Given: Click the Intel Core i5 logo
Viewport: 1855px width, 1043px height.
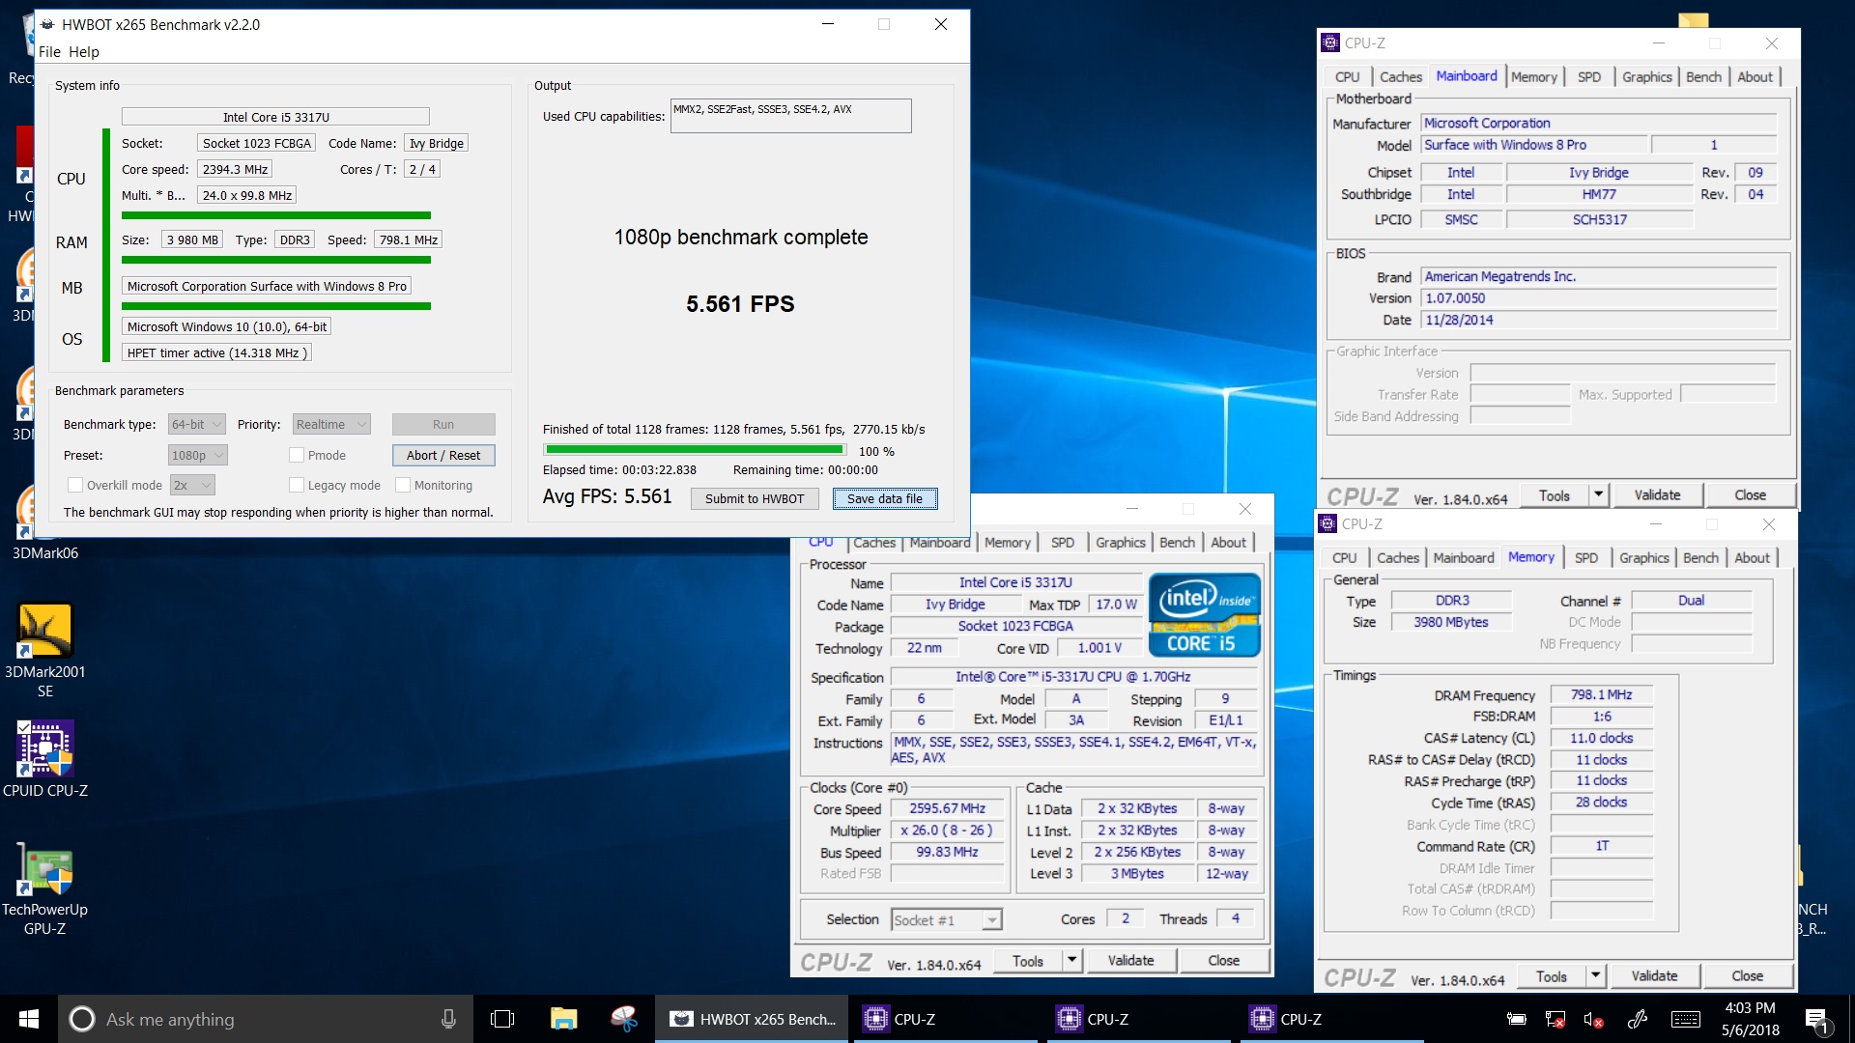Looking at the screenshot, I should (1204, 615).
